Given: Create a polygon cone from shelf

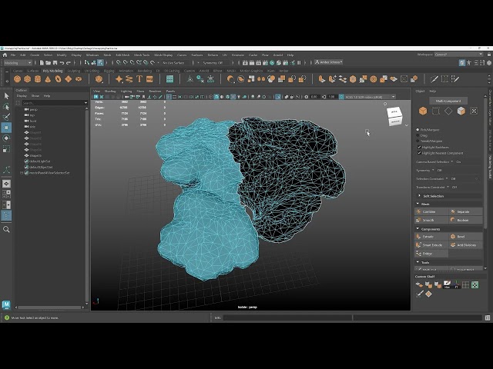Looking at the screenshot, I should coord(48,79).
